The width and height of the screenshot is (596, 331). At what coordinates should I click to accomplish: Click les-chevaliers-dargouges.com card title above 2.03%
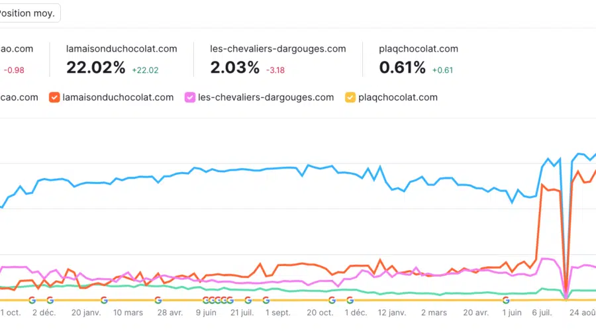[278, 49]
